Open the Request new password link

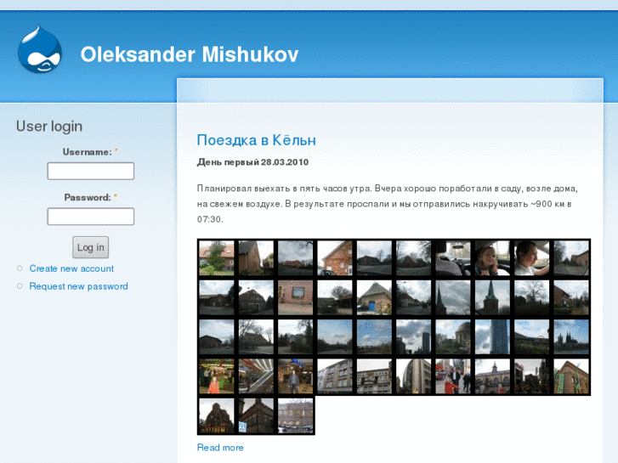tap(79, 286)
